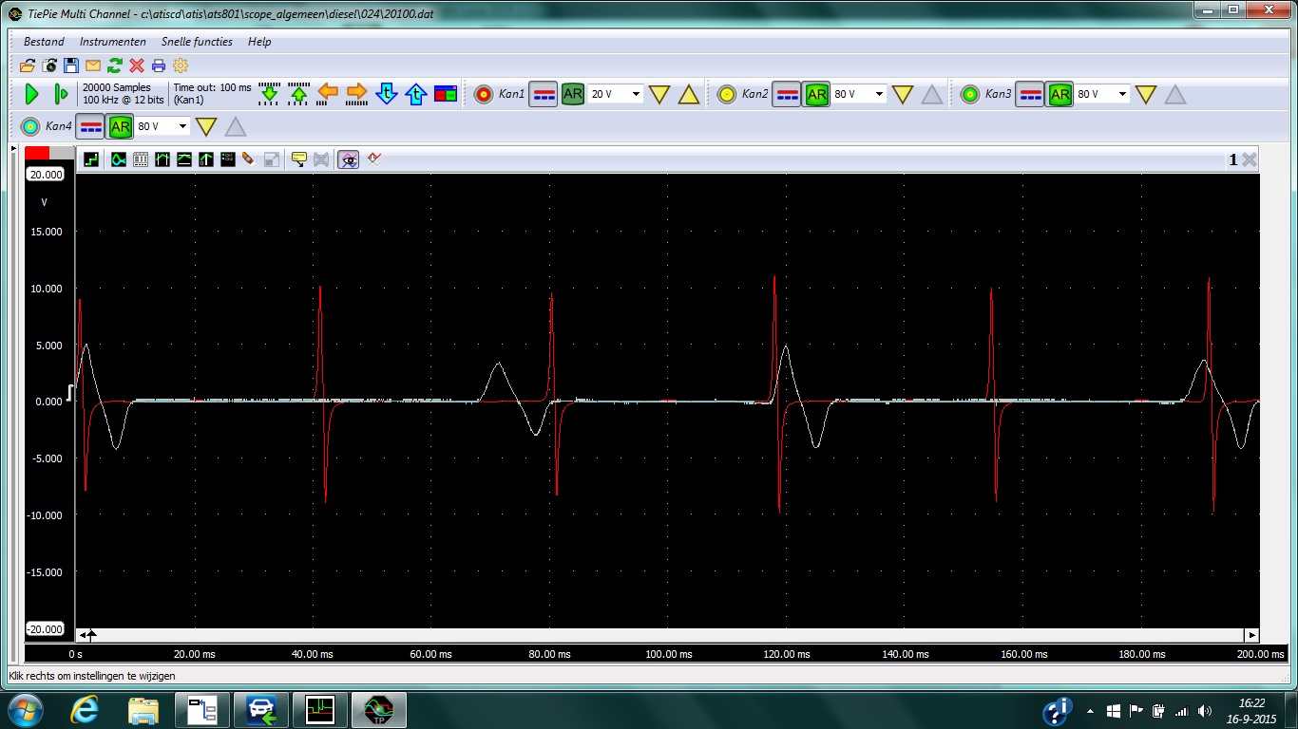This screenshot has width=1298, height=729.
Task: Toggle Kan2 AC/DC coupling button
Action: tap(787, 94)
